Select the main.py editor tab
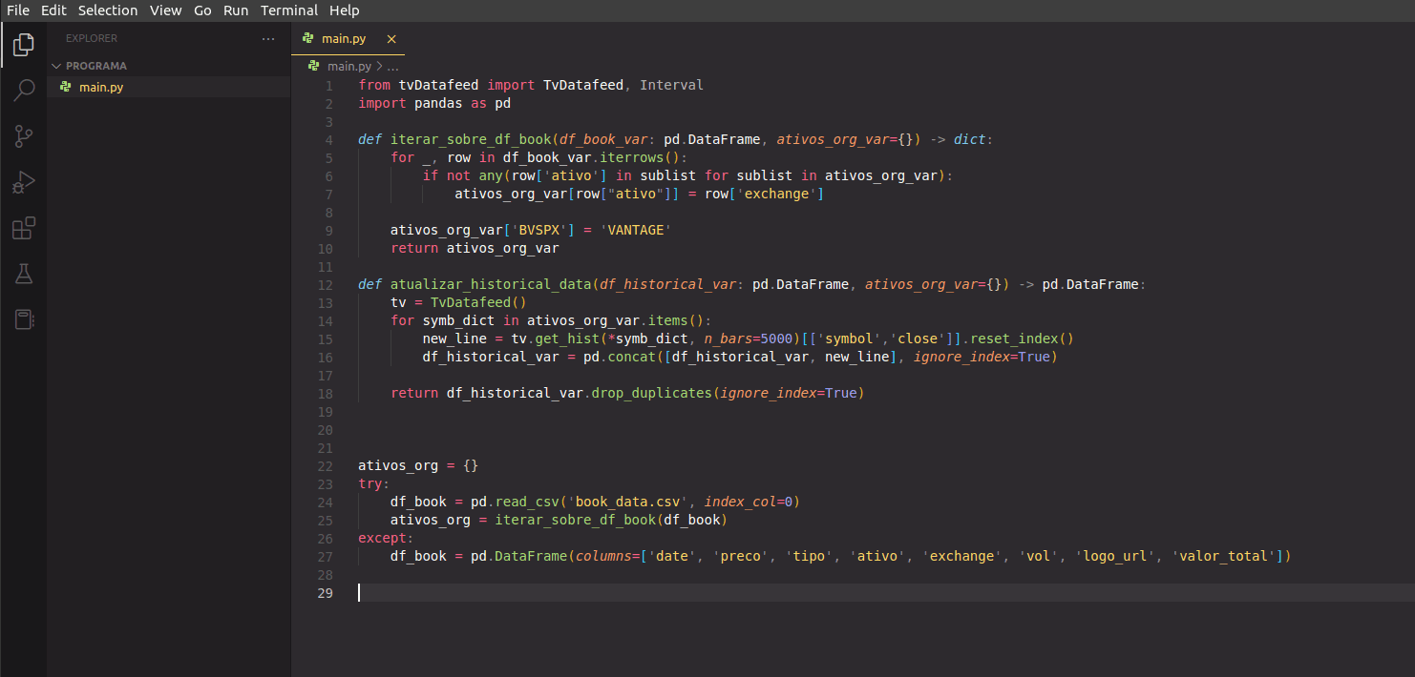Image resolution: width=1415 pixels, height=677 pixels. (348, 39)
